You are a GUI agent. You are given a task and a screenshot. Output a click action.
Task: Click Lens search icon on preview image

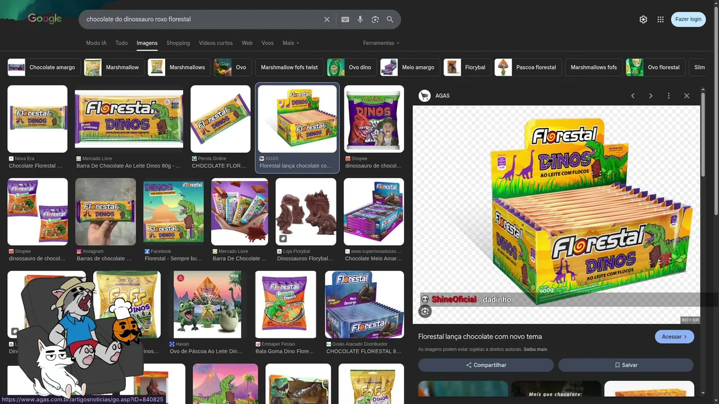click(425, 311)
